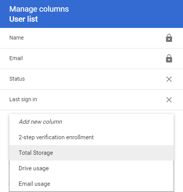Viewport: 183px width, 192px height.
Task: Click empty space in the blue header
Action: [127, 14]
